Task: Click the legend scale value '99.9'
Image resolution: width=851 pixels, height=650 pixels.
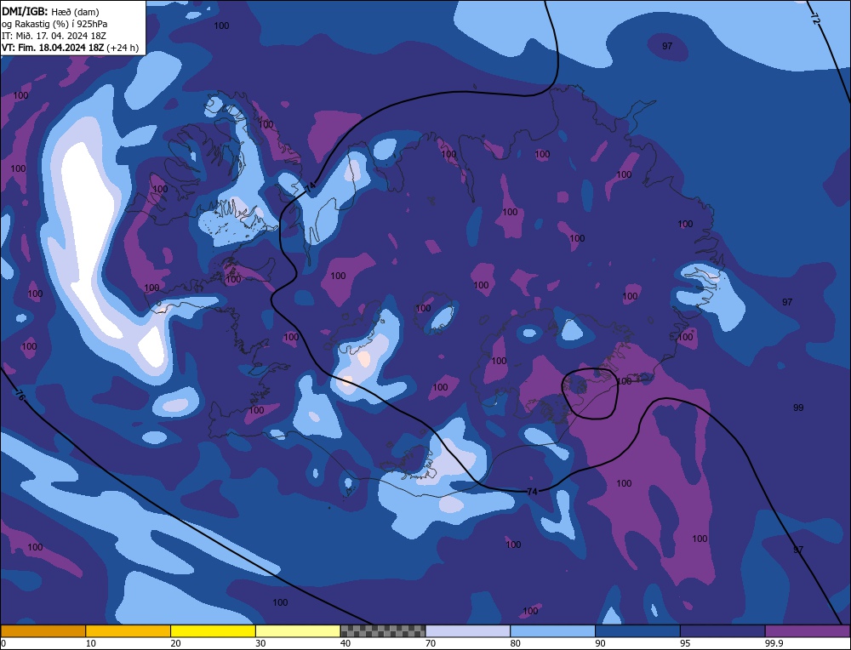Action: click(773, 643)
